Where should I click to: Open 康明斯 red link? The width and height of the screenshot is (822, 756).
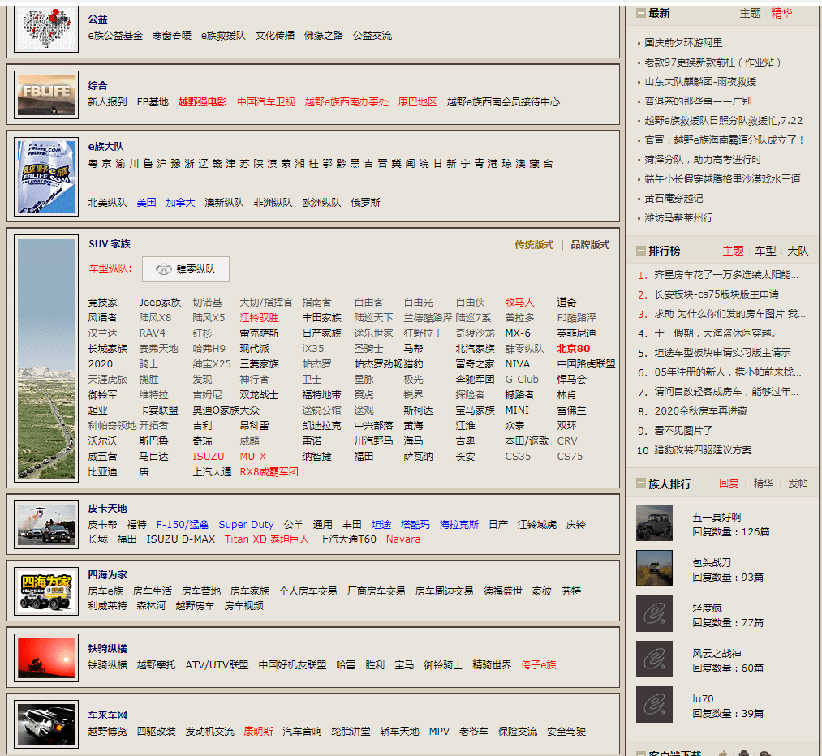(x=258, y=732)
